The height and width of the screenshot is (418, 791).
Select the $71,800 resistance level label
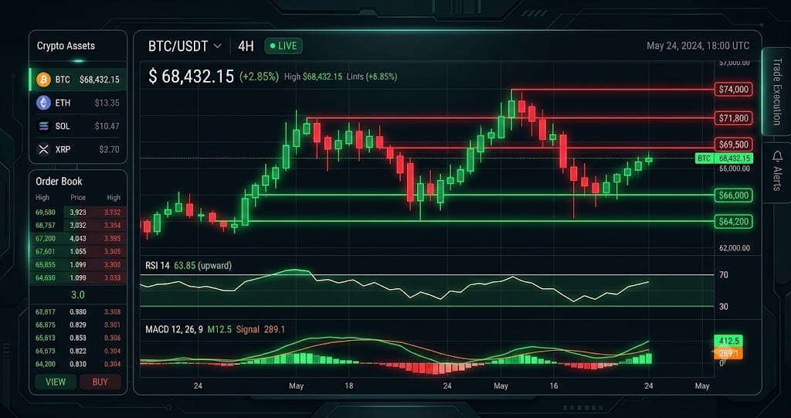coord(734,119)
